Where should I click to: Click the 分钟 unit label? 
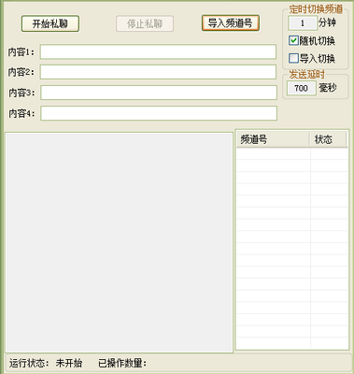pos(327,22)
